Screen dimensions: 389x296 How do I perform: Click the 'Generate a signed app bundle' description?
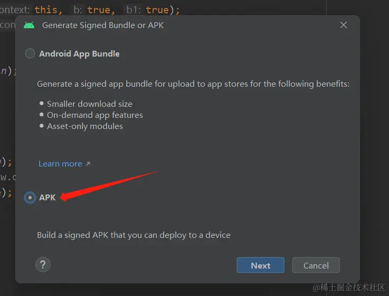(193, 84)
